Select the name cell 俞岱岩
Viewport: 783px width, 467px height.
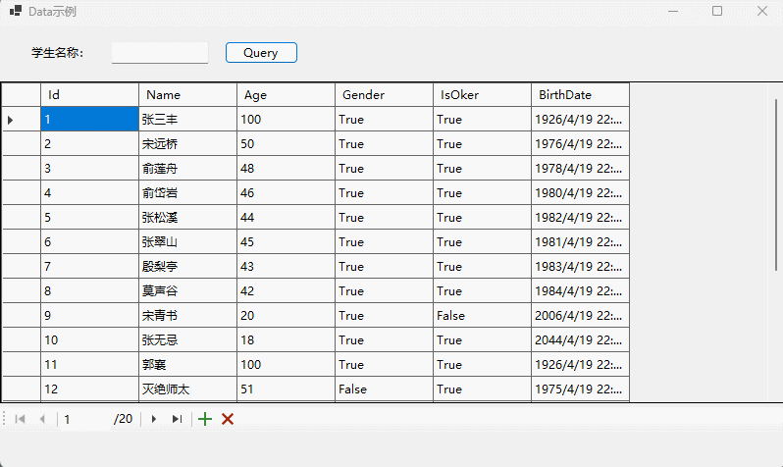point(187,193)
